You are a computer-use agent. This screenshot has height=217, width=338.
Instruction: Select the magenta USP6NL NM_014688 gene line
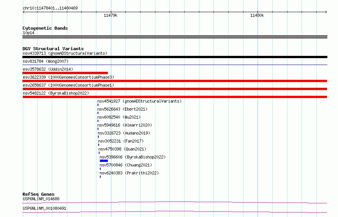coord(175,202)
